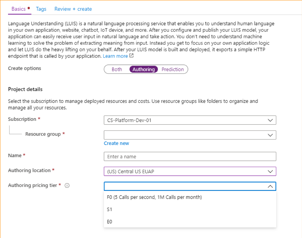This screenshot has height=238, width=302.
Task: Click the Name input field
Action: point(190,156)
